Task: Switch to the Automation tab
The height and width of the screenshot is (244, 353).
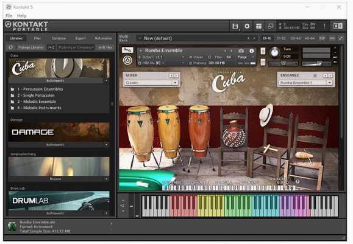Action: pyautogui.click(x=103, y=38)
